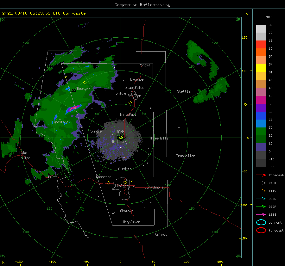
Task: Click the 27ZW cyan arrow legend icon
Action: coord(261,199)
